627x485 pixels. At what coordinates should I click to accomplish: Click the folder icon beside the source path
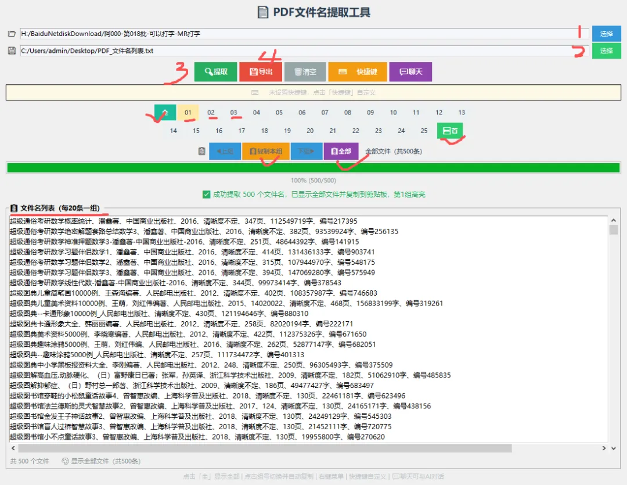click(x=12, y=34)
